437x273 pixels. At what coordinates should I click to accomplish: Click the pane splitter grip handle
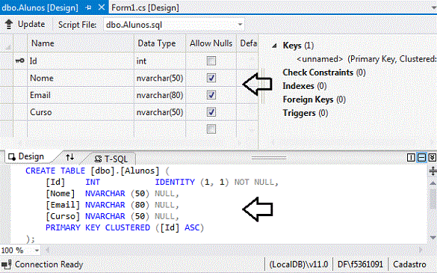[269, 158]
